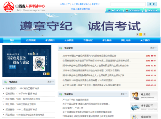Viewport: 161px width, 119px height.
Task: Open the 考试项目 navigation tab
Action: pyautogui.click(x=50, y=40)
